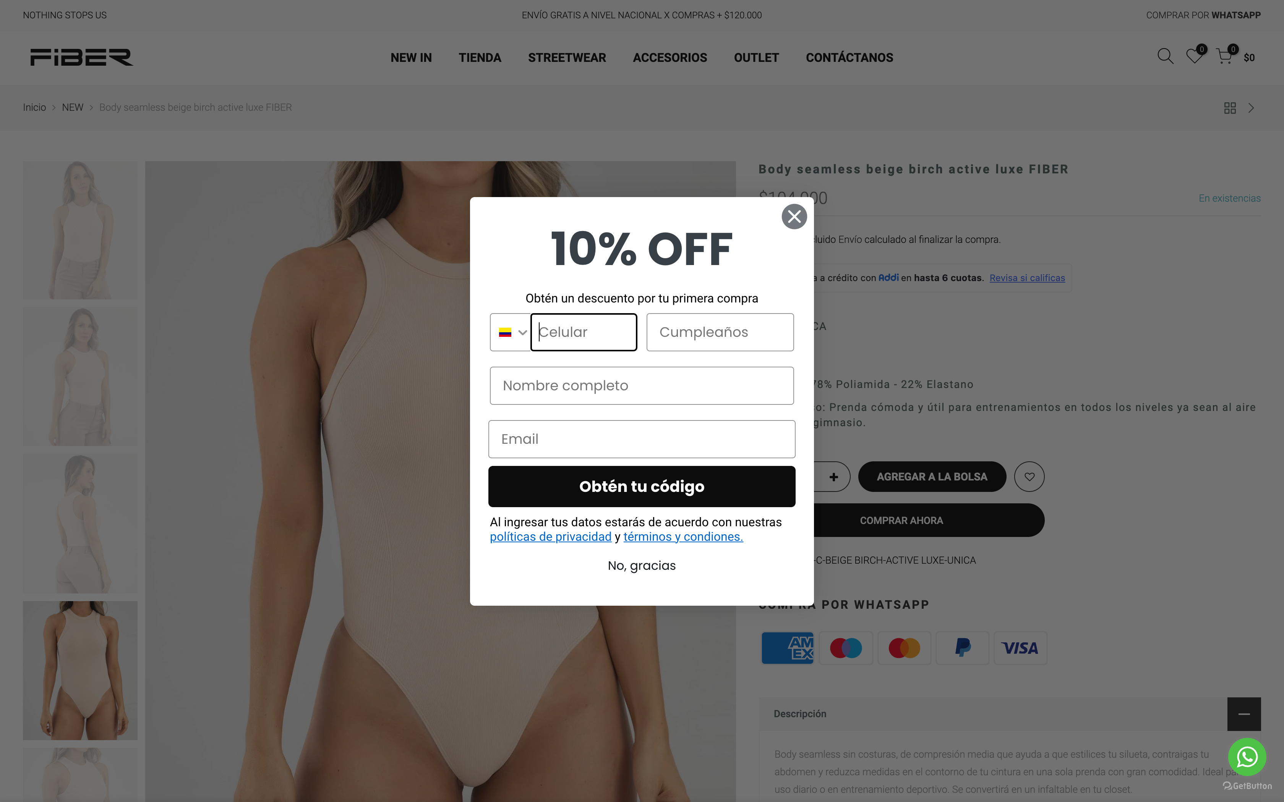The image size is (1284, 802).
Task: Go to next product arrow
Action: 1252,108
